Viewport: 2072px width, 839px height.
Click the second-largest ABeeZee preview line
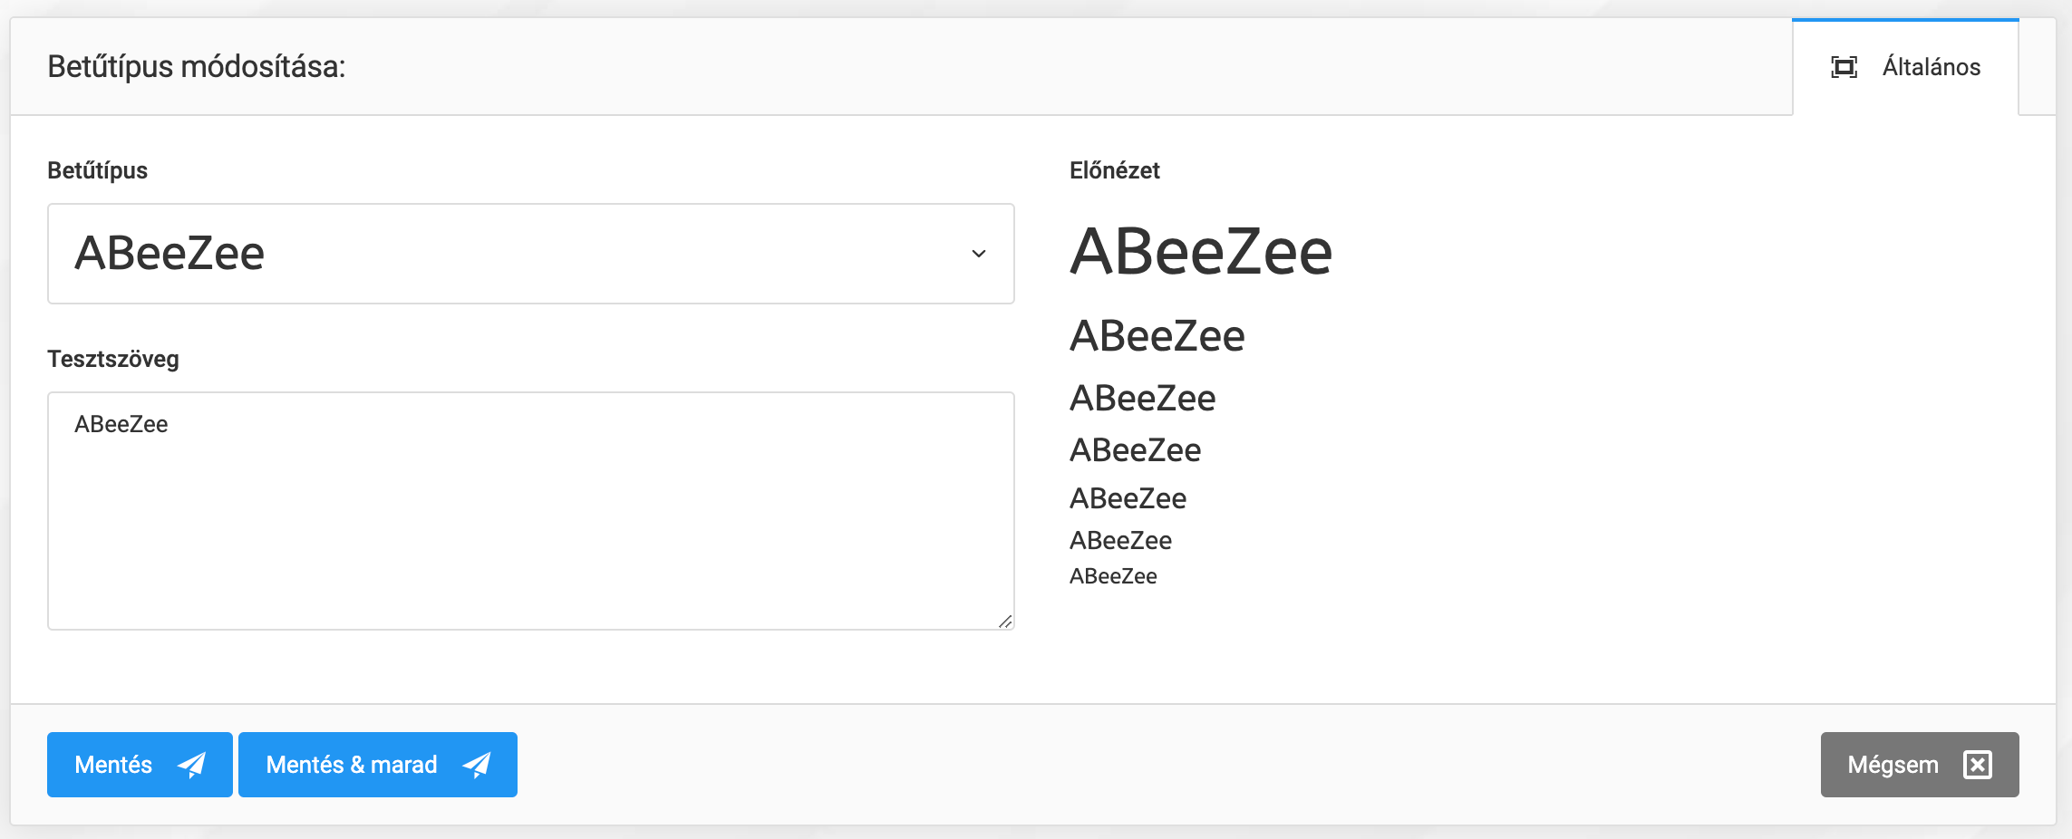tap(1157, 336)
